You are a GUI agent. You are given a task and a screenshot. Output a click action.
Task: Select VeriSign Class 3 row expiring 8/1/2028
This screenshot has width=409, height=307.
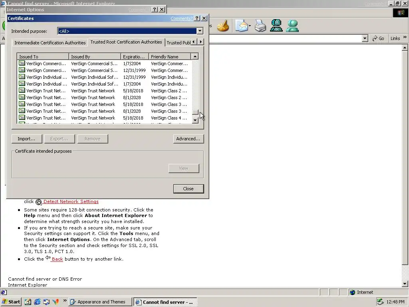[104, 111]
